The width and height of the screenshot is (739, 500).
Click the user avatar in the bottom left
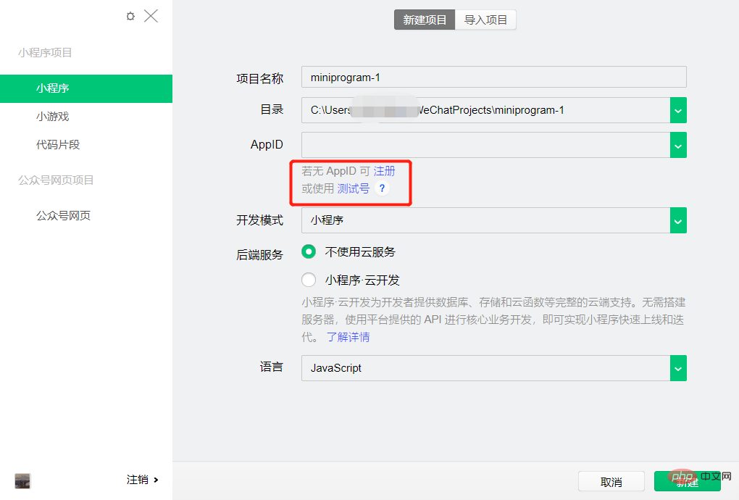[x=22, y=480]
